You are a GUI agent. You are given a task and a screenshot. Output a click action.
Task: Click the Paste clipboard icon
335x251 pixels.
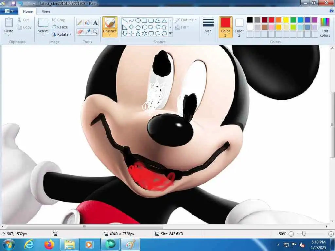click(9, 23)
